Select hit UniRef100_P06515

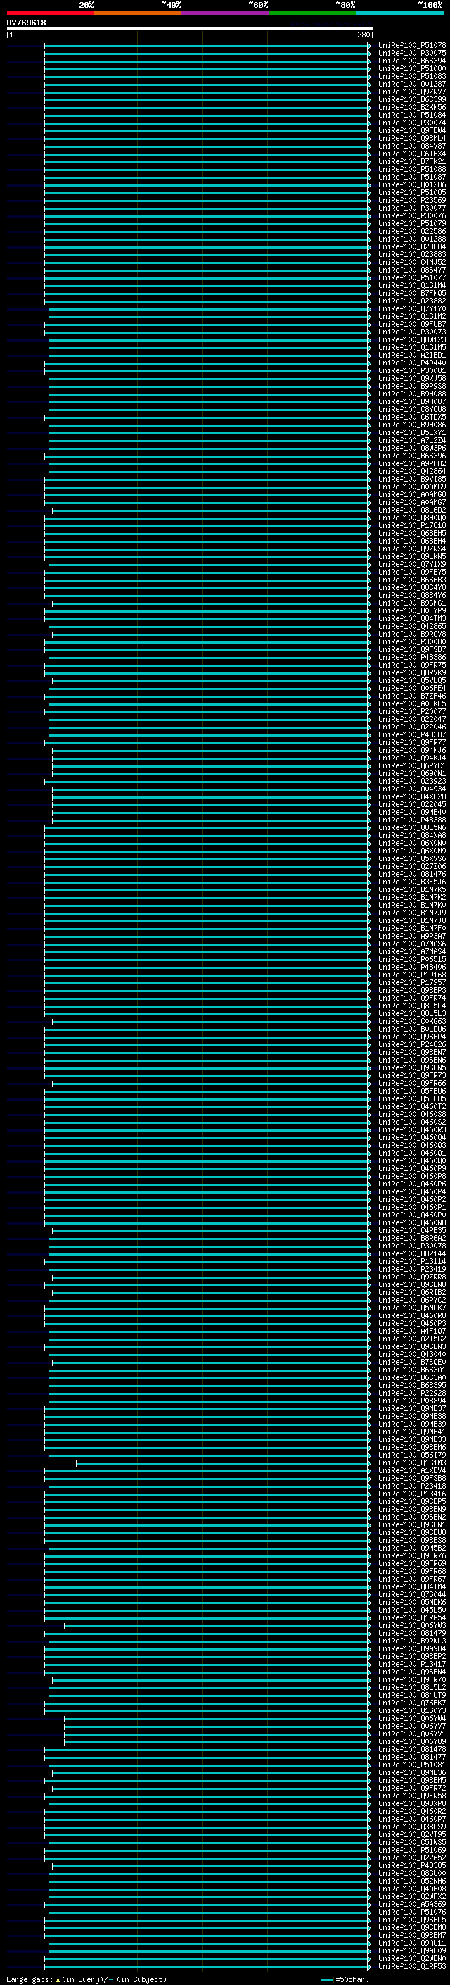[411, 959]
